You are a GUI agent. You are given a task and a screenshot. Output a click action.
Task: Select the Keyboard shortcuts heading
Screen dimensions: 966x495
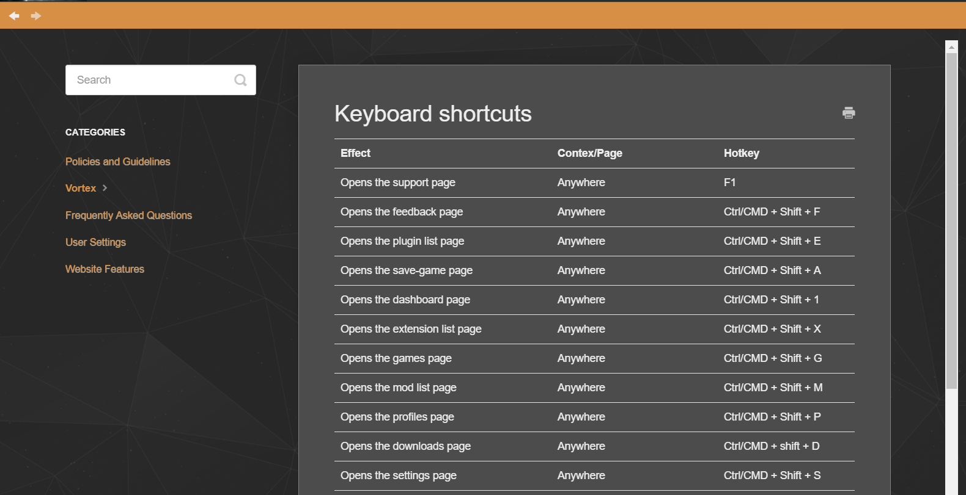pyautogui.click(x=433, y=114)
